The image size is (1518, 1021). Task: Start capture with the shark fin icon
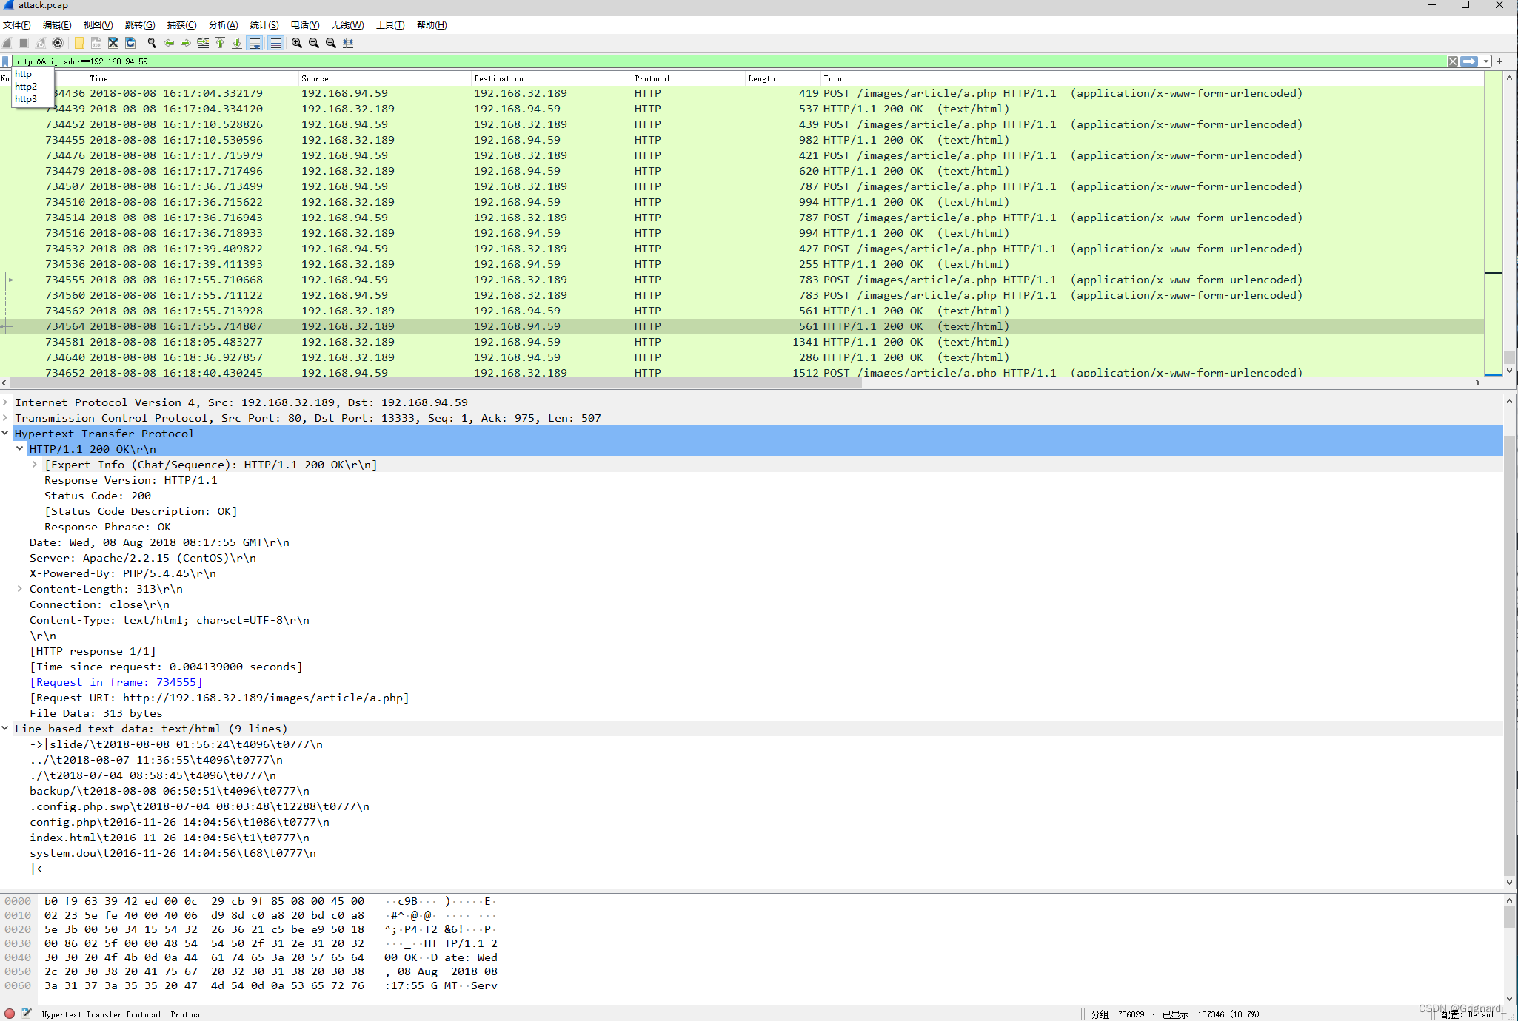[x=7, y=43]
